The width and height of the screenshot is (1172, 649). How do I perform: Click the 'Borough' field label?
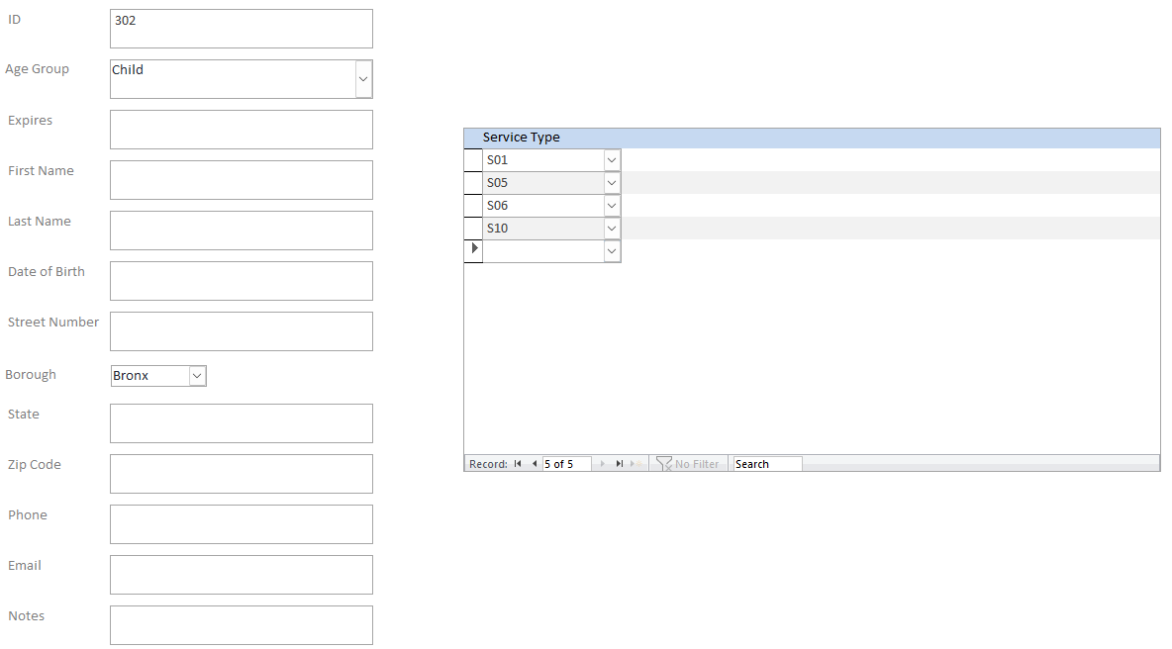tap(31, 375)
